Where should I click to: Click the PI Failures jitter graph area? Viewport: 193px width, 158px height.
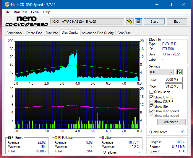77,108
